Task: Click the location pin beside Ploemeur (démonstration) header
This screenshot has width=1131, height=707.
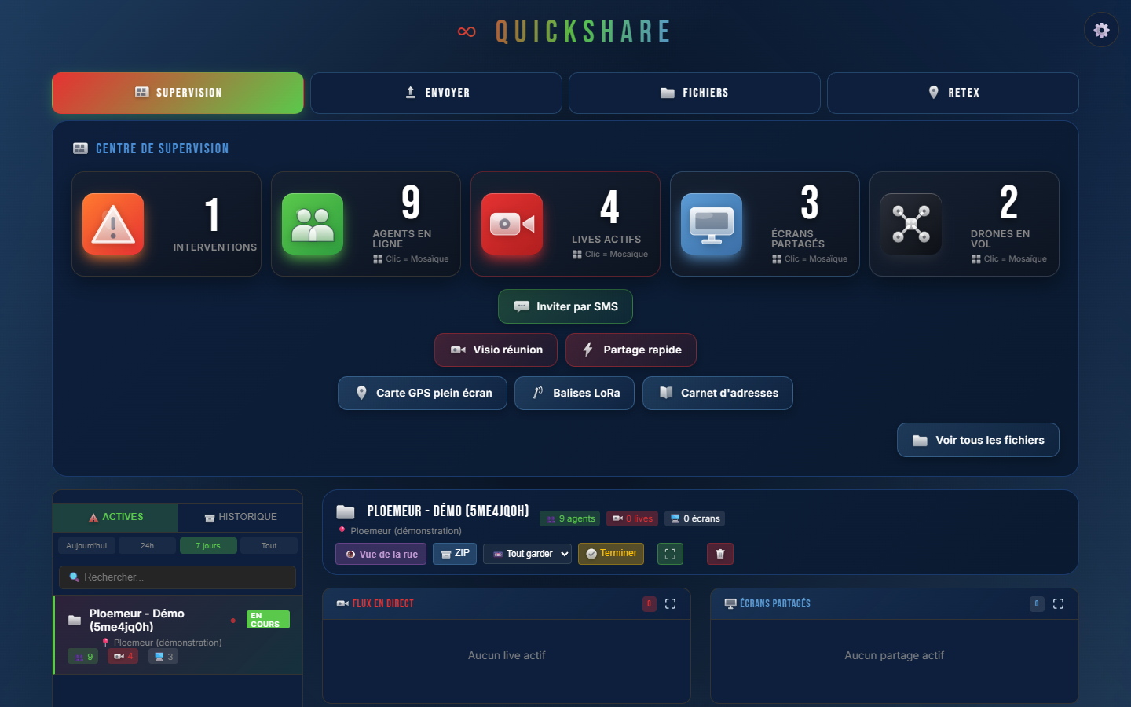Action: coord(342,531)
